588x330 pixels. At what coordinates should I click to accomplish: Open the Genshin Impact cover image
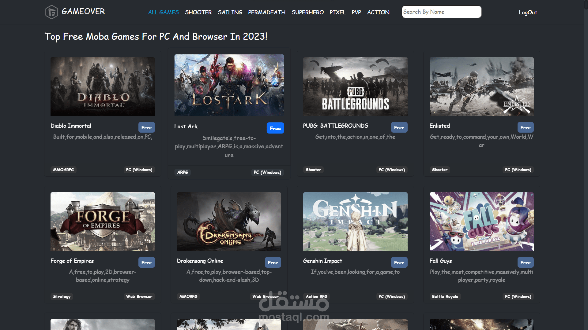coord(355,222)
